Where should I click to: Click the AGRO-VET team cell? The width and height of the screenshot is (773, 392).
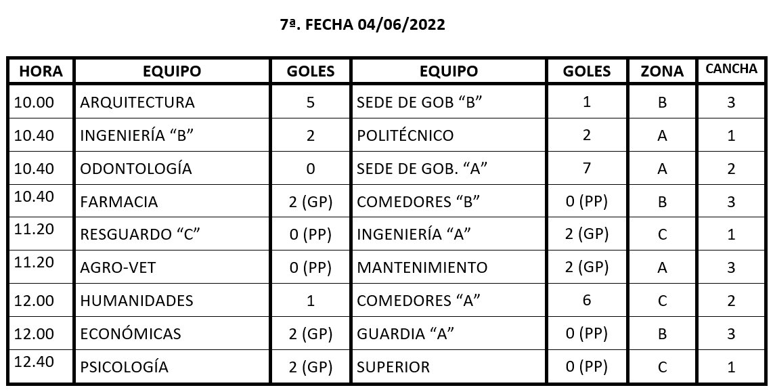pos(172,267)
